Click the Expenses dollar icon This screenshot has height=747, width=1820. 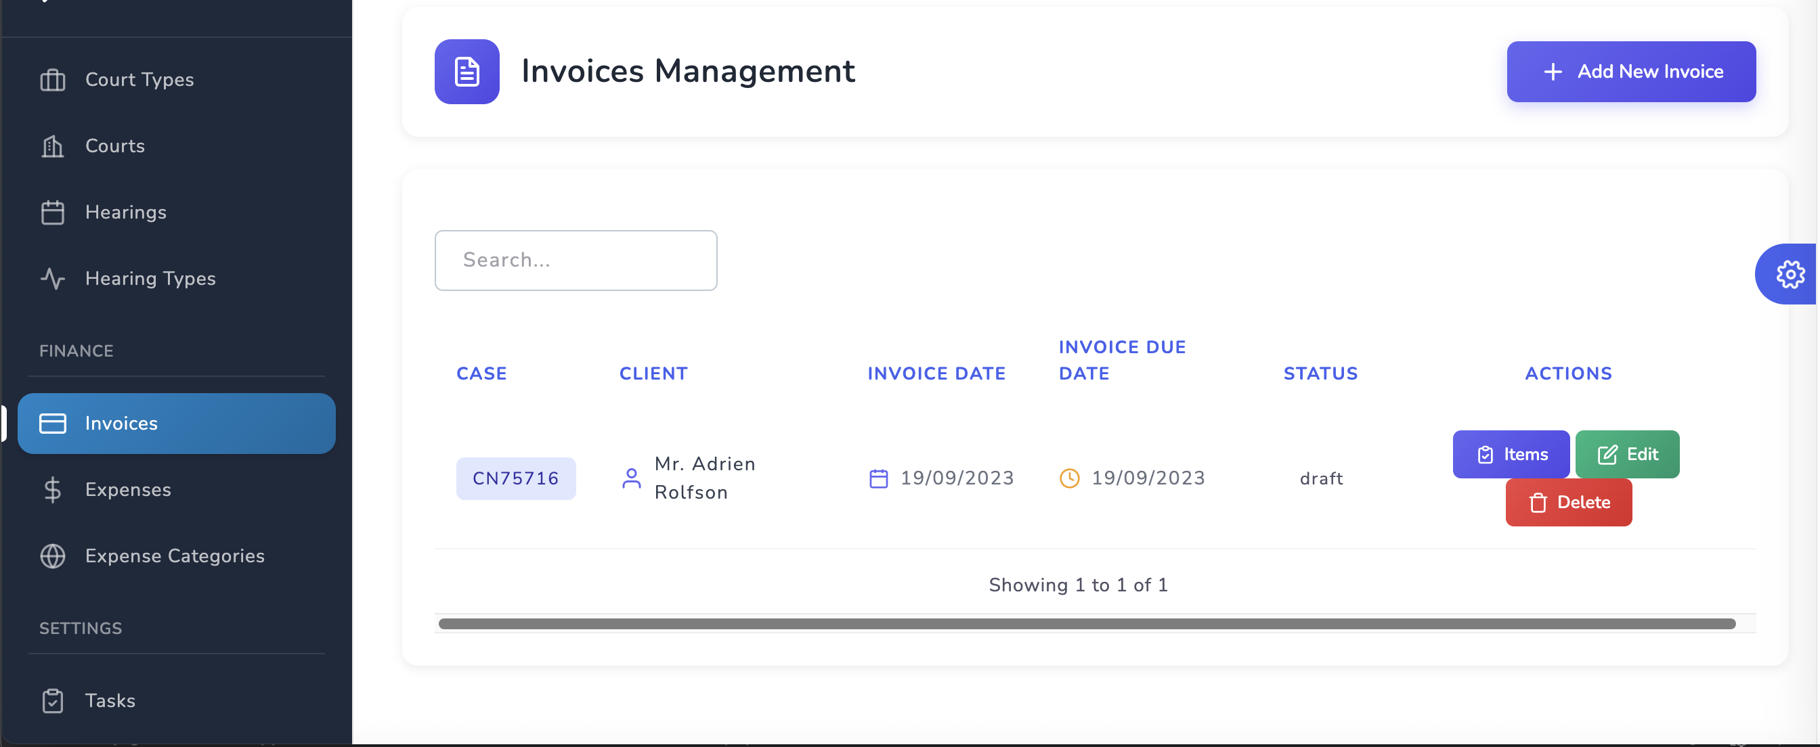pos(53,489)
